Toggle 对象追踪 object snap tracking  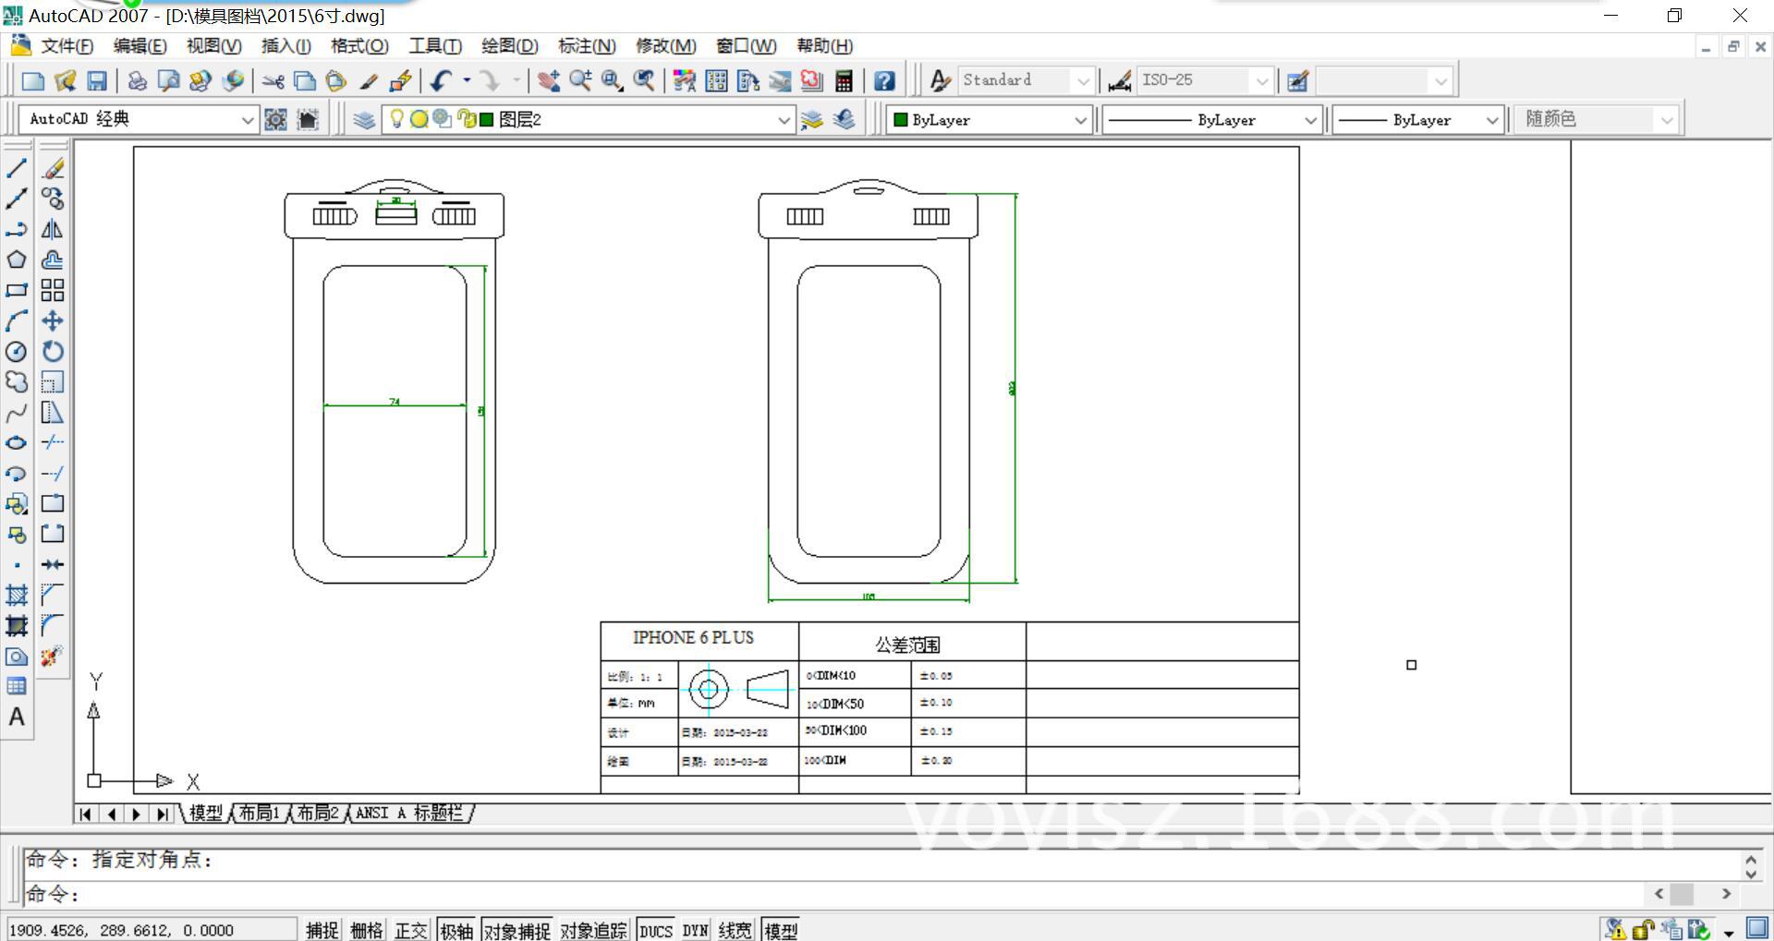pos(593,930)
